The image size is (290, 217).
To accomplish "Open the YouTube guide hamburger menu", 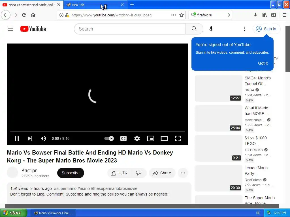I will coord(10,29).
